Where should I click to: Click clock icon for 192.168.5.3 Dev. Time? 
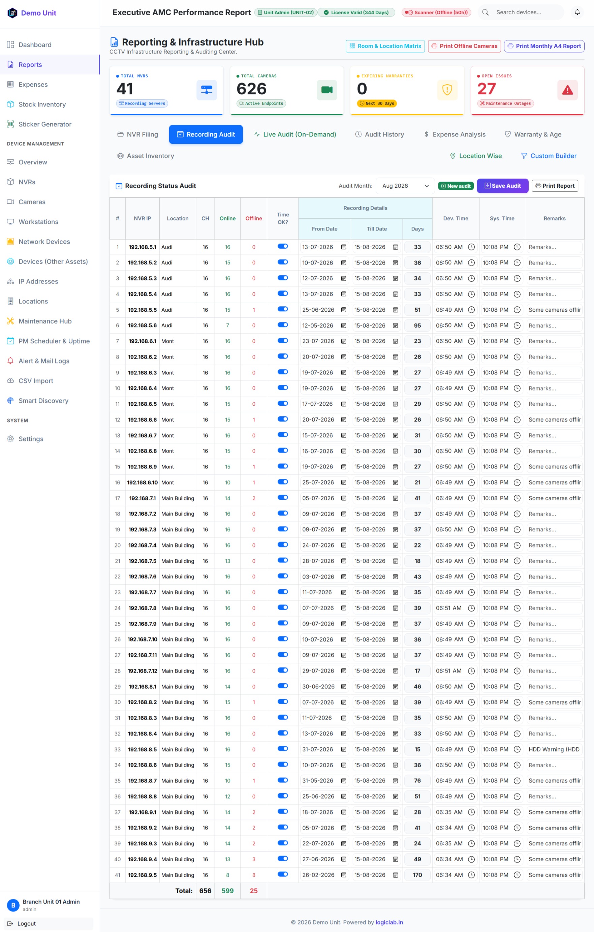pyautogui.click(x=471, y=278)
